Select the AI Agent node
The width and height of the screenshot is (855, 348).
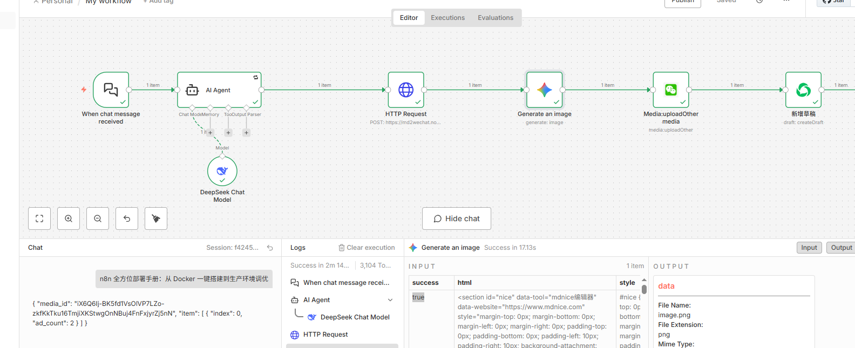[219, 90]
